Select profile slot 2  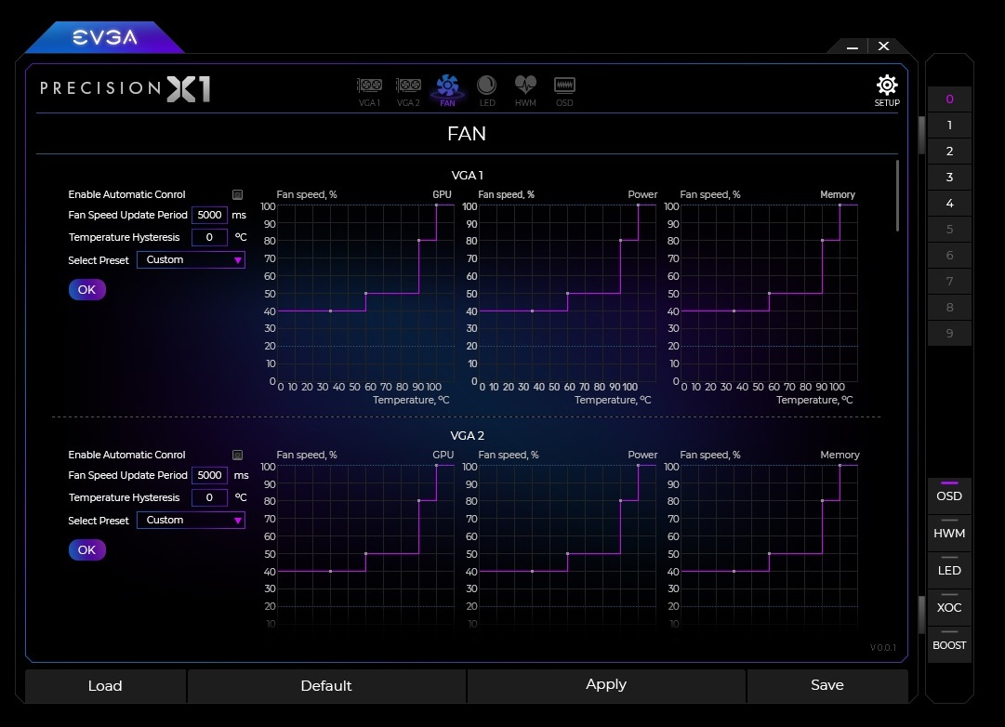[949, 152]
